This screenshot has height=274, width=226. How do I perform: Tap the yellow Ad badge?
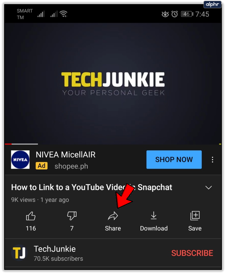[x=42, y=166]
